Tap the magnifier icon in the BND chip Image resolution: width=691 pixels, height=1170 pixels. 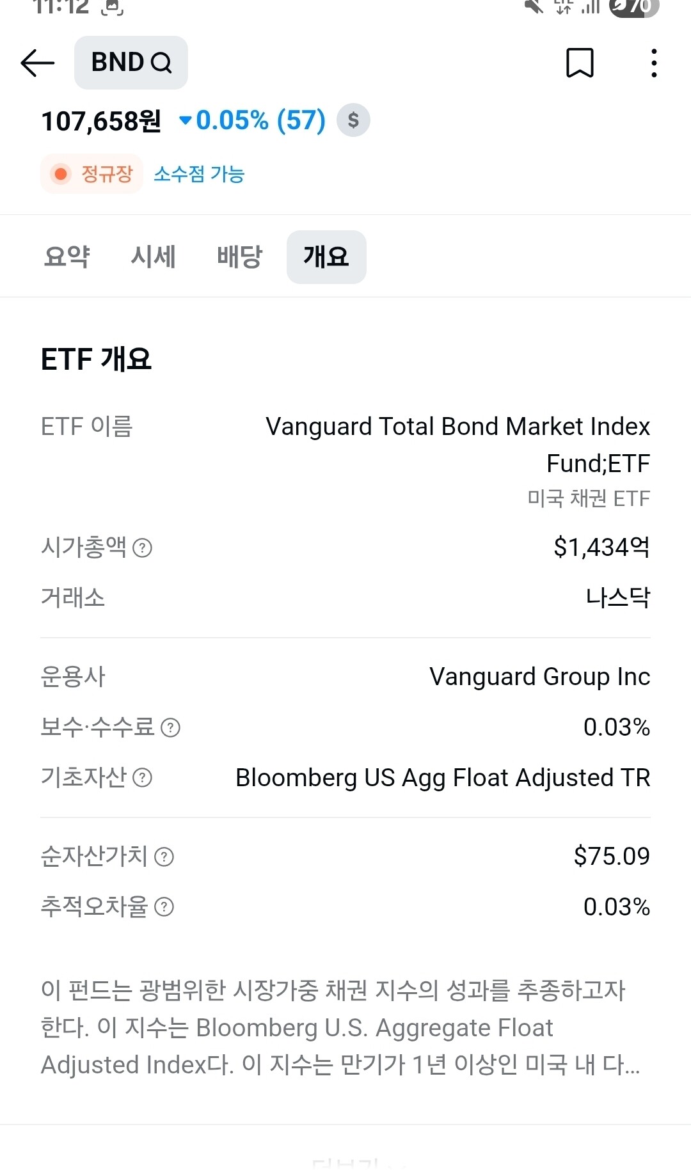tap(161, 63)
